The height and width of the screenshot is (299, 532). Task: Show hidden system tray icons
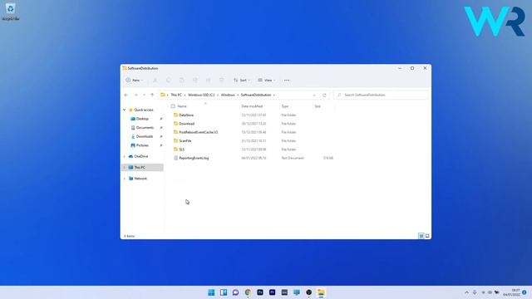point(467,292)
